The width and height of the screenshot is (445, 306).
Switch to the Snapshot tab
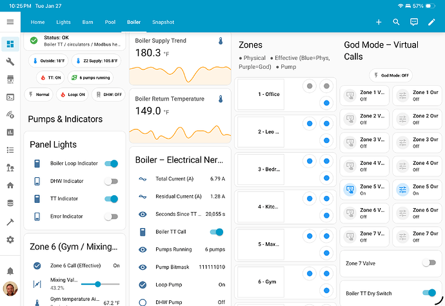[163, 22]
